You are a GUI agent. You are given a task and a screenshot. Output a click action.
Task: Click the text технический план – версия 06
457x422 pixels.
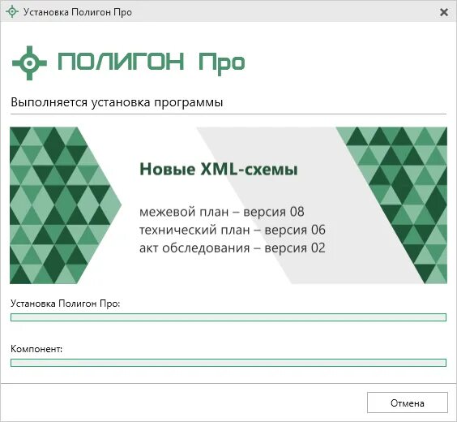tap(233, 230)
